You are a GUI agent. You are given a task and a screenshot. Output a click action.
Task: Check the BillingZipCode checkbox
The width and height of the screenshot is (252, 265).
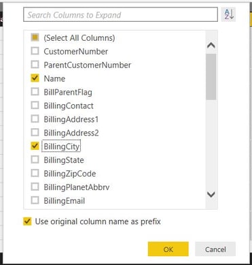(35, 173)
